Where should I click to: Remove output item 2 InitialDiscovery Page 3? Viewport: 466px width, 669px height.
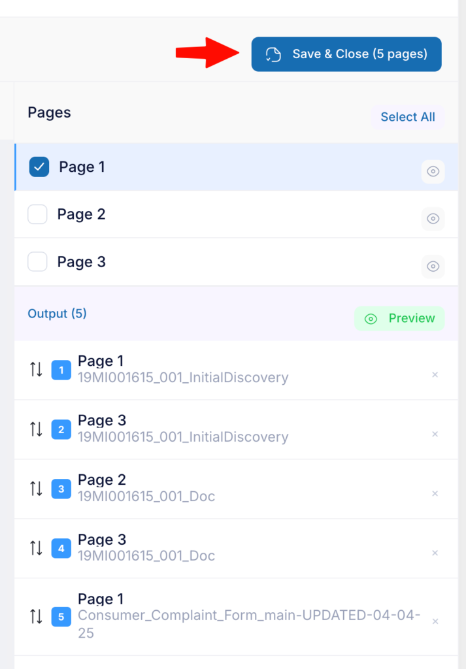tap(435, 434)
